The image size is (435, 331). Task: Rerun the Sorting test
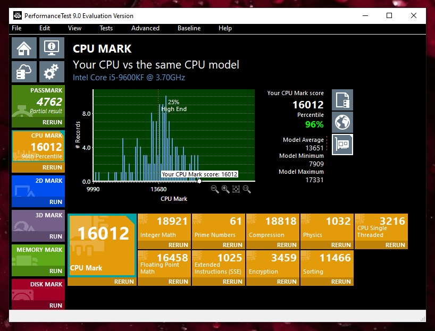(x=327, y=282)
